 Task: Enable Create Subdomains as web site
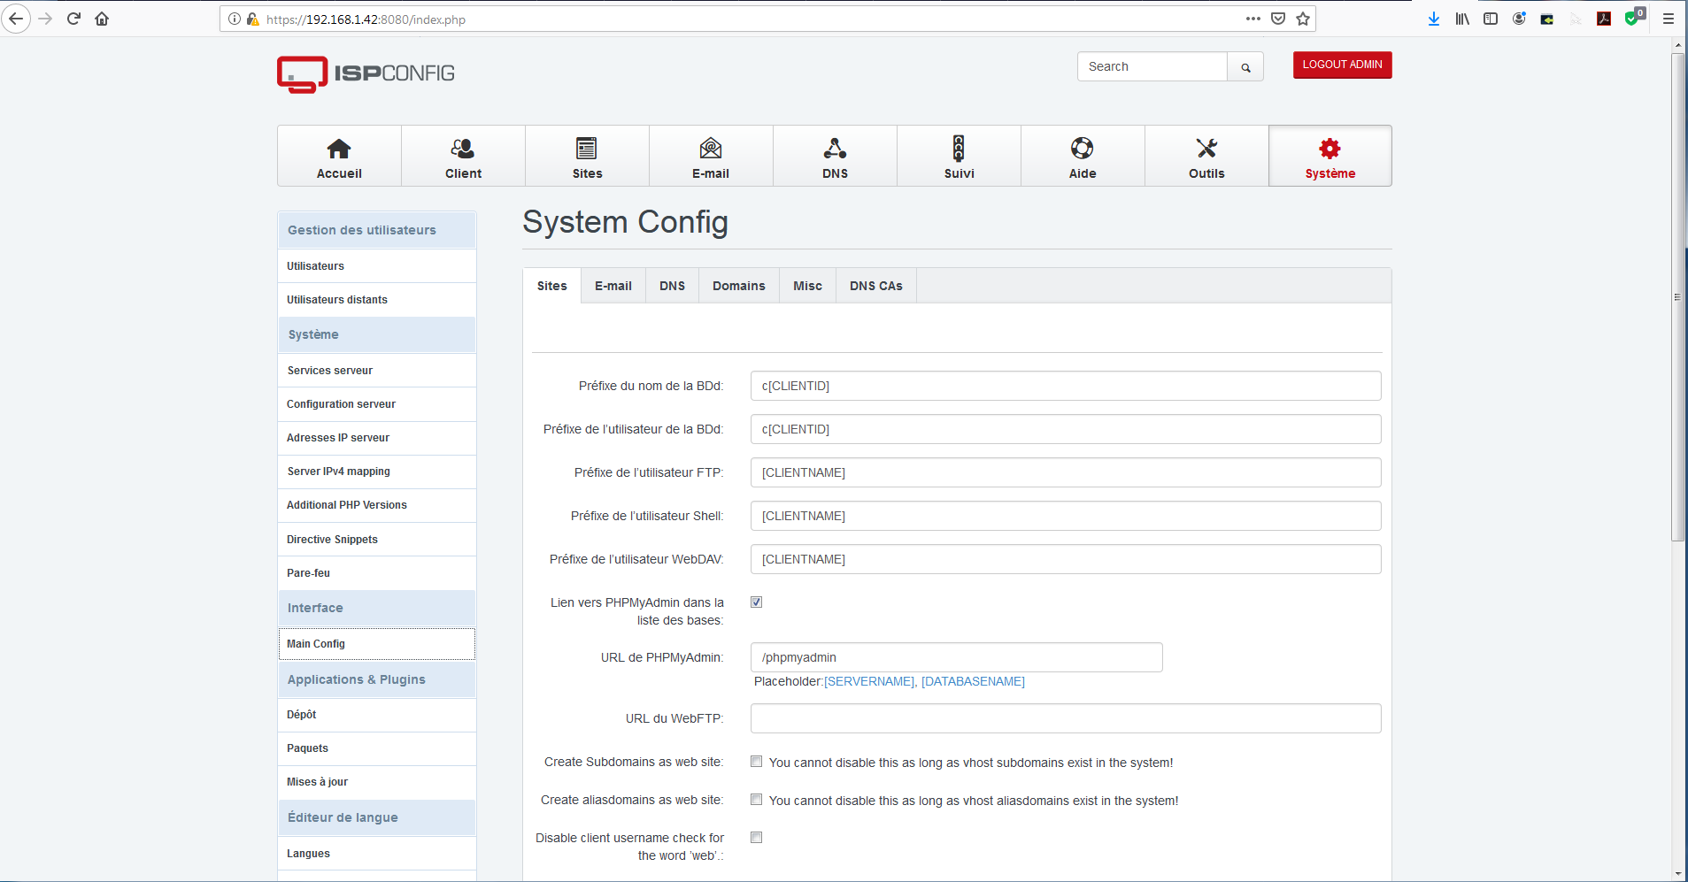[756, 762]
